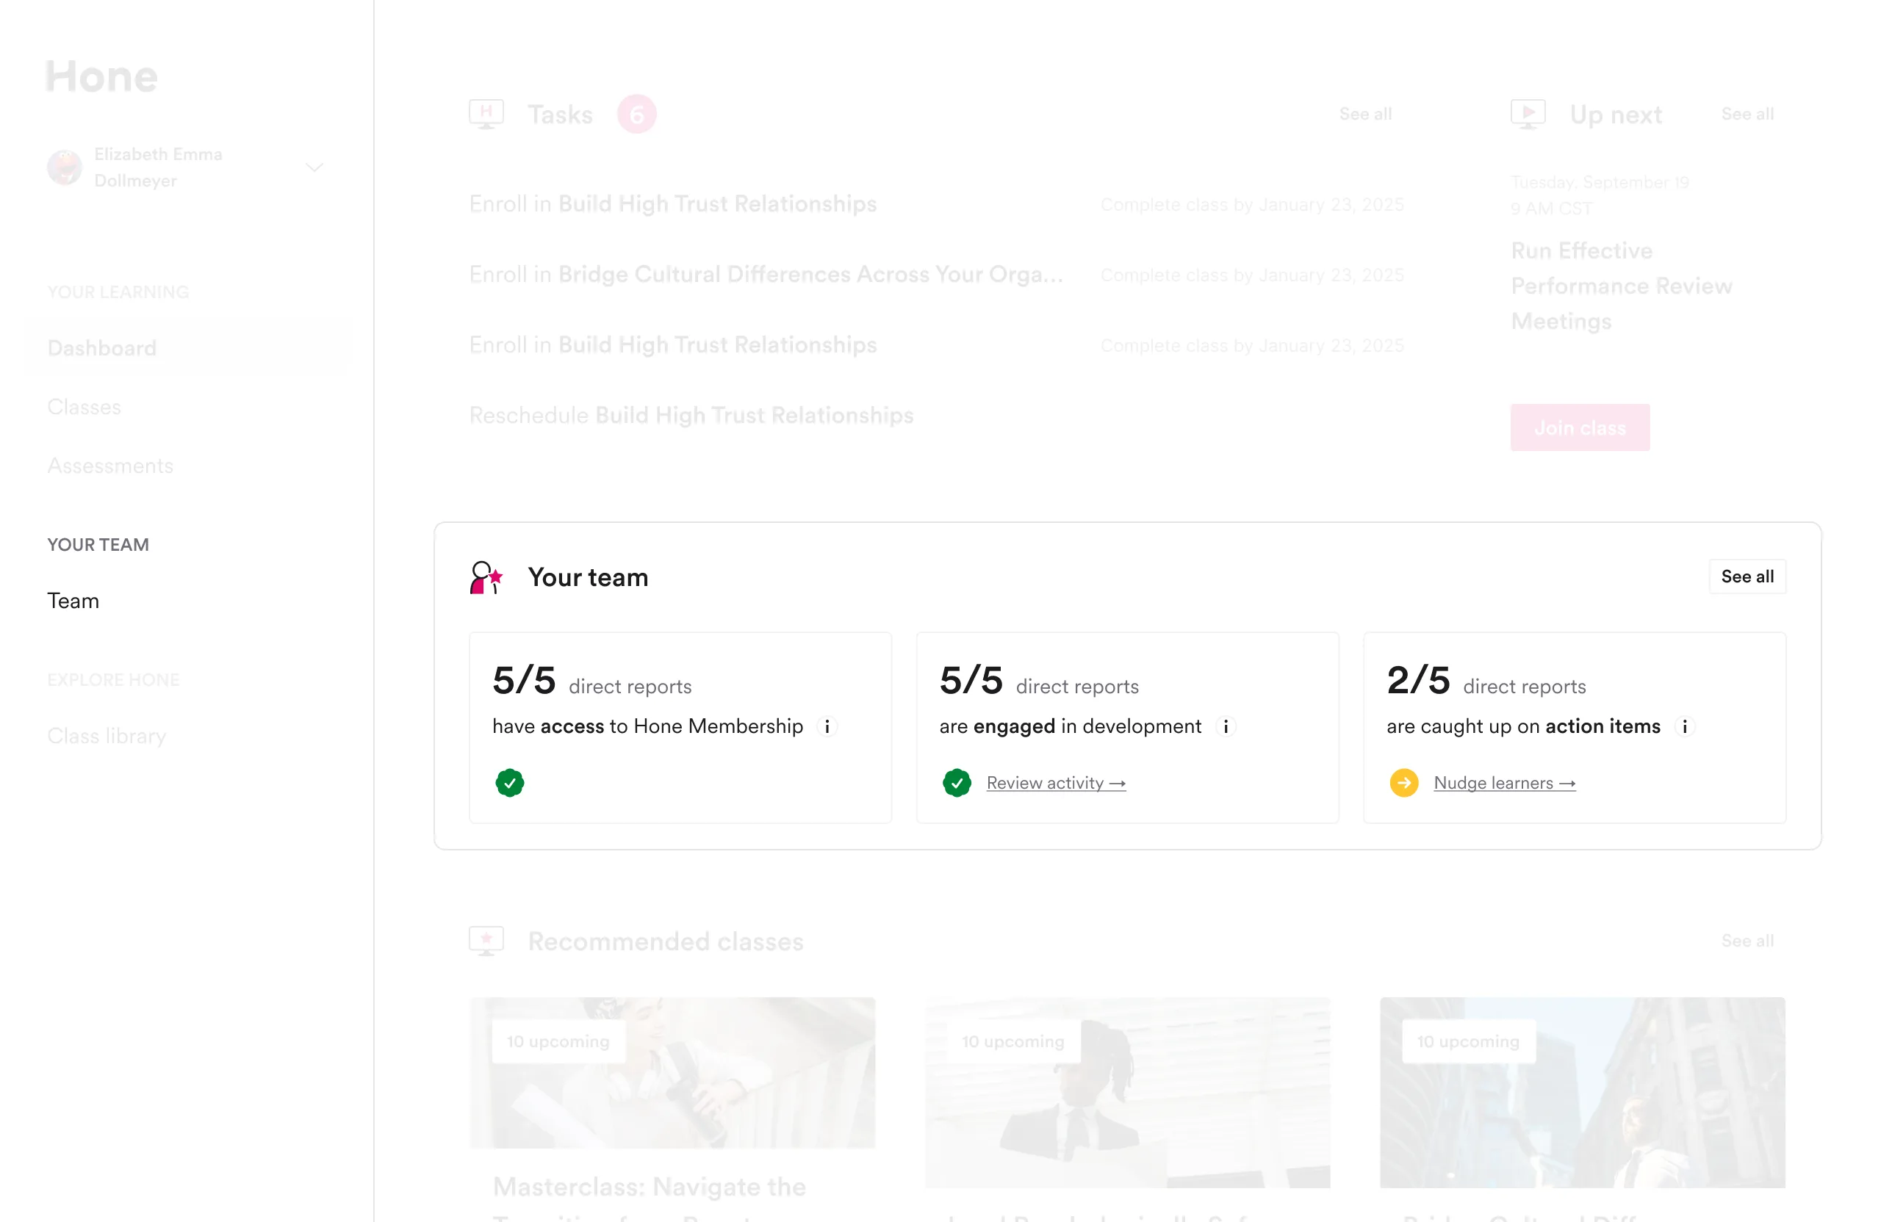Screen dimensions: 1881x1222
Task: Click the Up next play icon
Action: tap(1528, 114)
